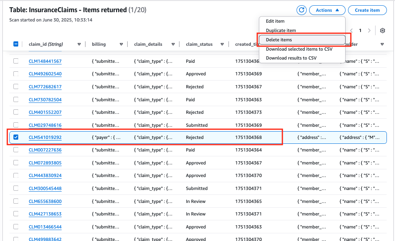This screenshot has height=241, width=395.
Task: Collapse the Actions dropdown button
Action: point(327,10)
